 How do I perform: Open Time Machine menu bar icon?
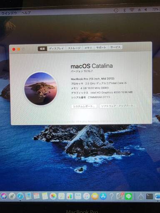pos(116,10)
